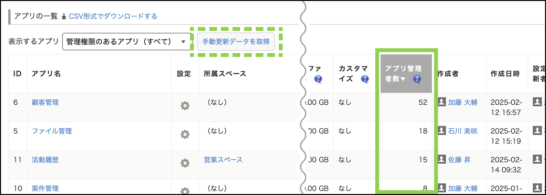The width and height of the screenshot is (546, 195).
Task: Open settings gear for ファイル管理 app
Action: pos(185,134)
